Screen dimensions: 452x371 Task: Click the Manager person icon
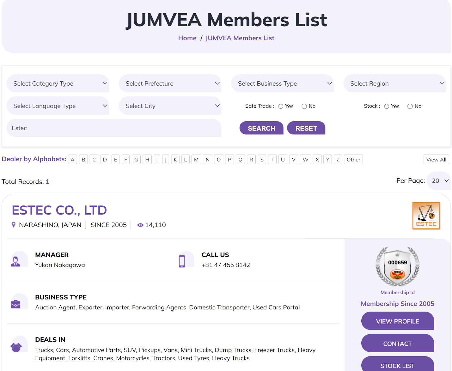pos(16,261)
